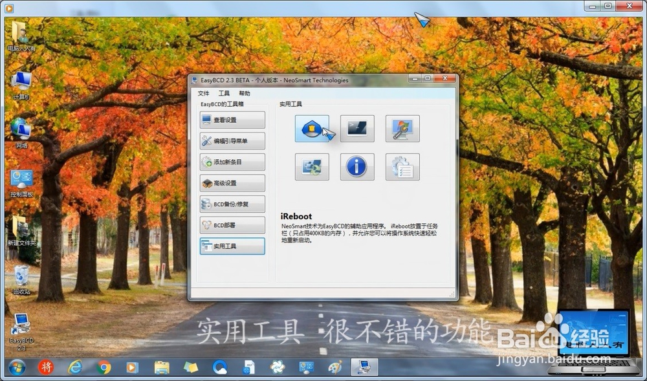Open the BCD备份/修复 section
The height and width of the screenshot is (381, 647).
click(x=232, y=204)
